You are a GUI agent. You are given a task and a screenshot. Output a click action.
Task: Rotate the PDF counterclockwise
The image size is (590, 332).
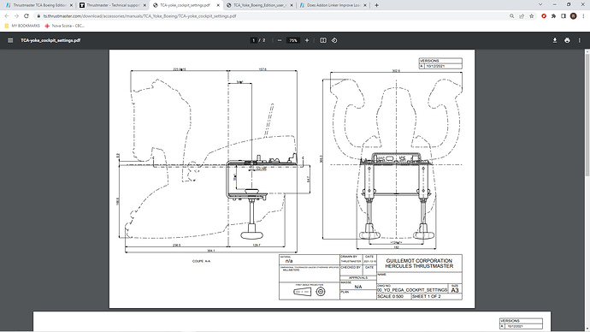click(x=334, y=40)
